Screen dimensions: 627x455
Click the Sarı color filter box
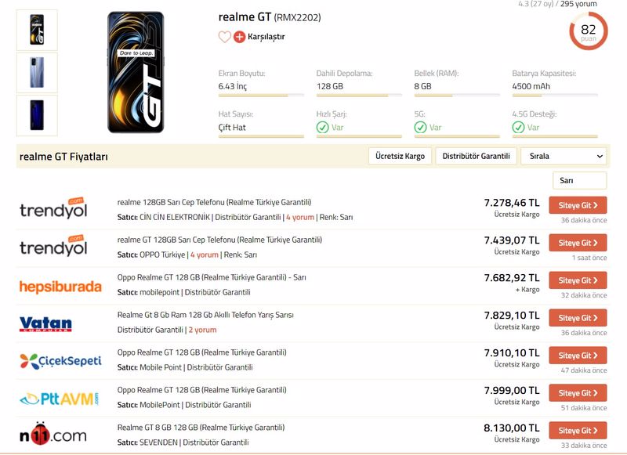(x=579, y=181)
